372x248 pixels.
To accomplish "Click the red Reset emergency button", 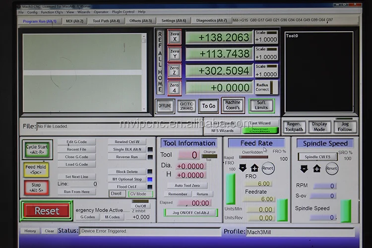I will (47, 211).
